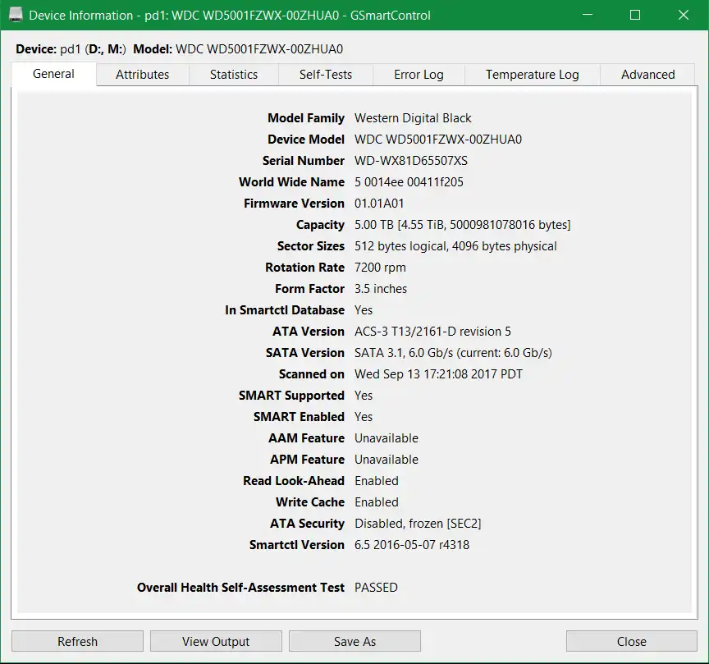This screenshot has height=664, width=709.
Task: Click the Refresh button
Action: coord(76,641)
